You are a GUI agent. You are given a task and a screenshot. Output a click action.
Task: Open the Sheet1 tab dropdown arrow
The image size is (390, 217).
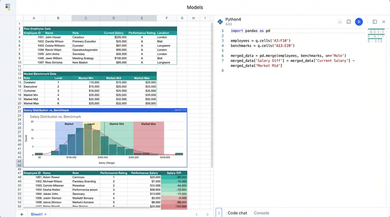(45, 214)
